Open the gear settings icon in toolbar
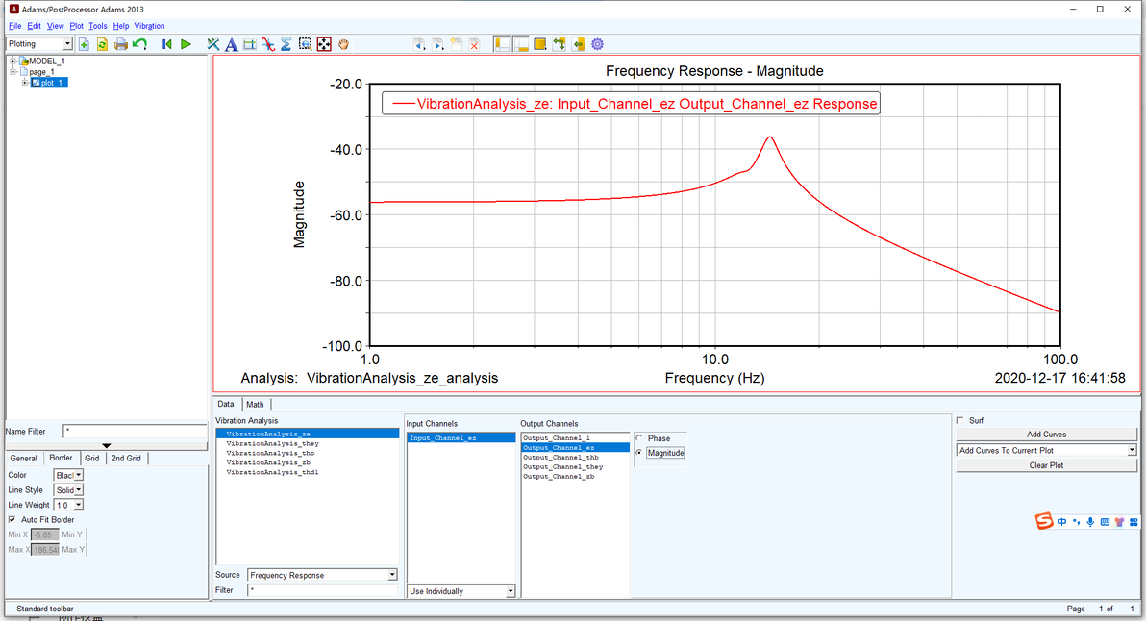The width and height of the screenshot is (1146, 621). pyautogui.click(x=597, y=44)
